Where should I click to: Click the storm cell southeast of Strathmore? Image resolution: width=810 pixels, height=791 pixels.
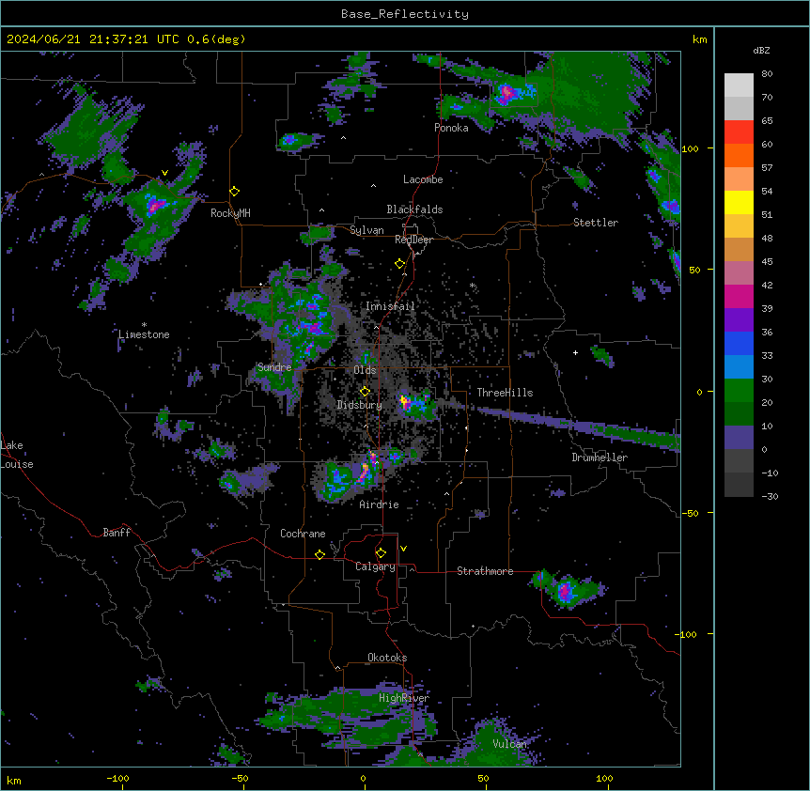pos(567,589)
